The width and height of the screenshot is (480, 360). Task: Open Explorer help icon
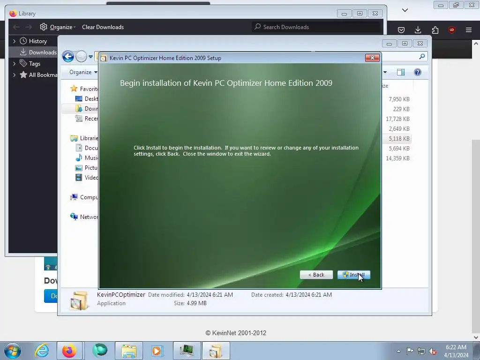[x=418, y=72]
